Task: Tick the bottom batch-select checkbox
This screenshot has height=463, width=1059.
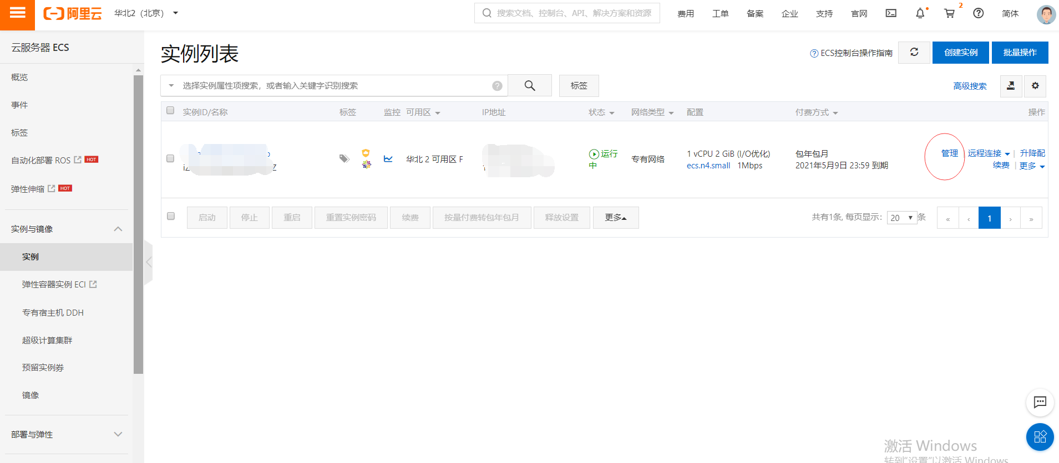Action: click(x=171, y=216)
